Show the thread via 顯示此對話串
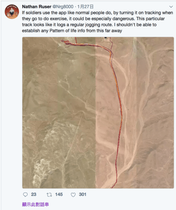This screenshot has height=210, width=176. pyautogui.click(x=35, y=204)
